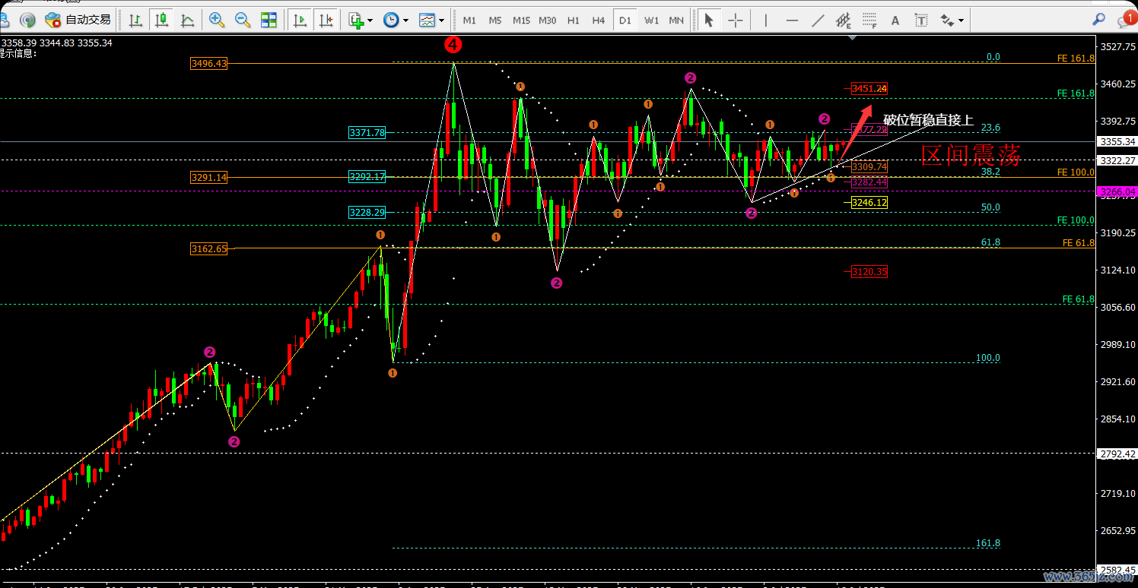Viewport: 1138px width, 588px height.
Task: Select candlestick chart display mode
Action: click(161, 21)
